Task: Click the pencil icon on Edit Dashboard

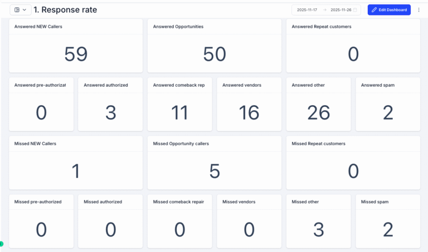Action: point(374,10)
